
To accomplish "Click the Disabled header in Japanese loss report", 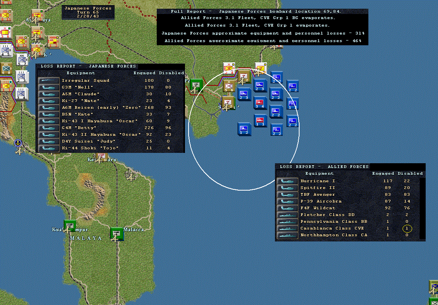I will 171,73.
